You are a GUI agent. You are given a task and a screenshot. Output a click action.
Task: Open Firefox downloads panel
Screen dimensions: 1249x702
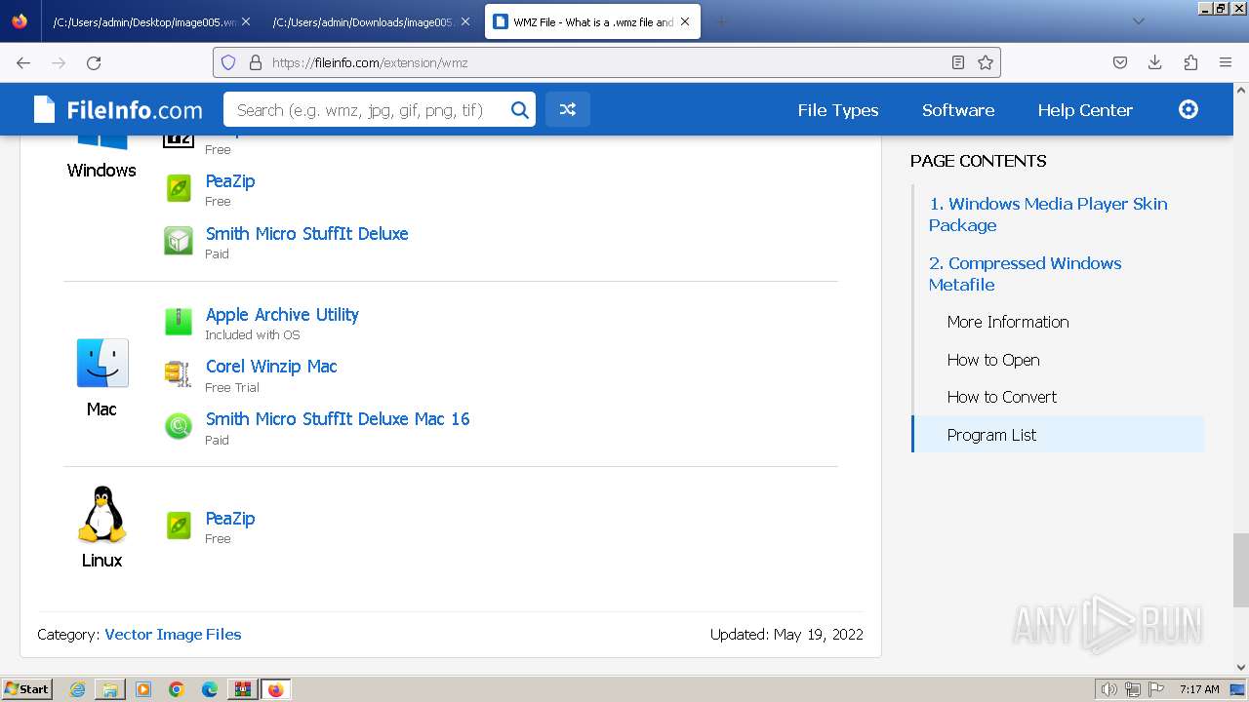coord(1154,62)
